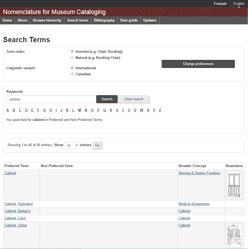The width and height of the screenshot is (248, 249).
Task: Open the Cabinet, Autoclave term link
Action: click(19, 204)
